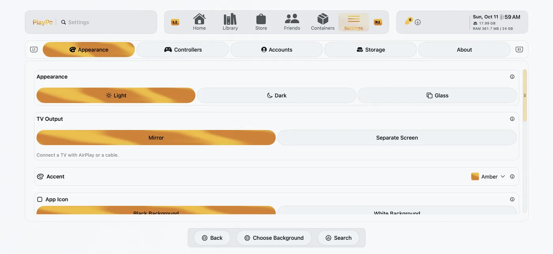Click the Amber accent color swatch
Viewport: 553px width, 254px height.
(475, 177)
